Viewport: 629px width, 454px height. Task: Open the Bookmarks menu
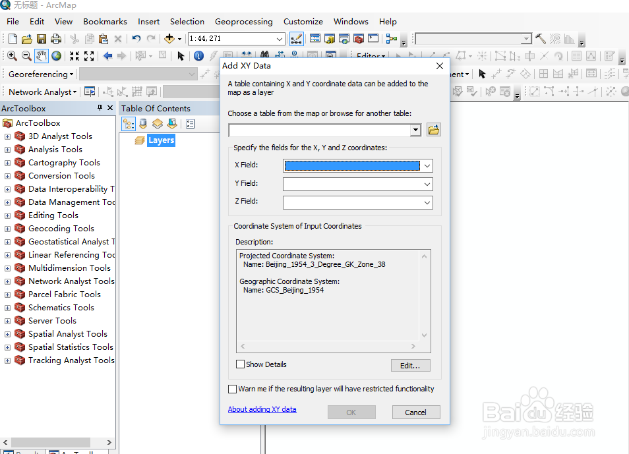(x=105, y=22)
